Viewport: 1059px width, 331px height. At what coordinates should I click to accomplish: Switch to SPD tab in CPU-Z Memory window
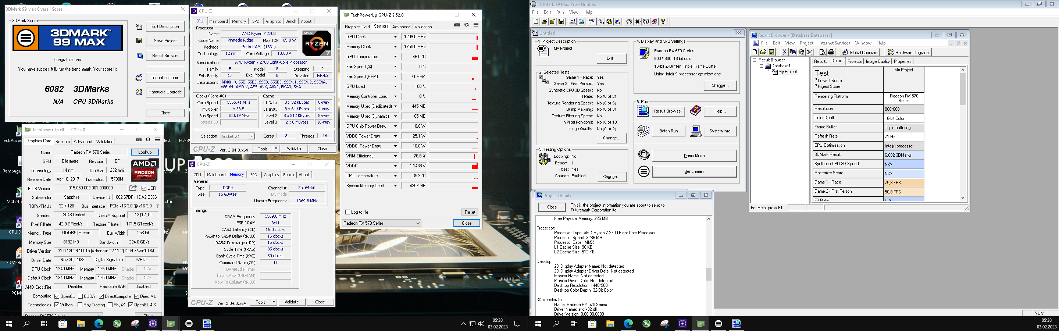254,175
